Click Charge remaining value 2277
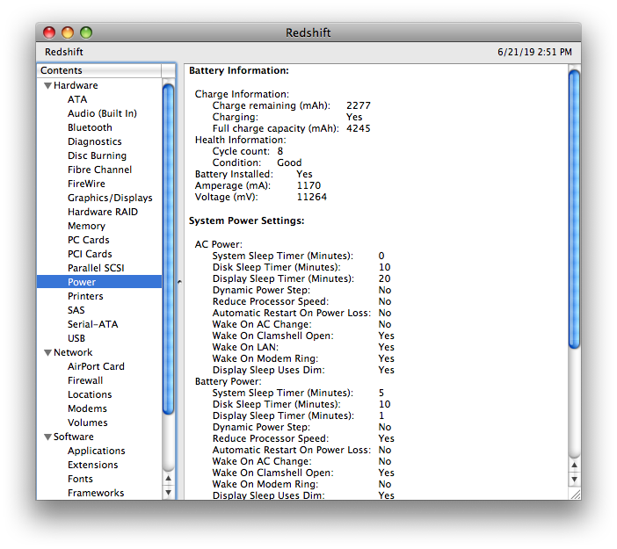617x549 pixels. tap(359, 105)
